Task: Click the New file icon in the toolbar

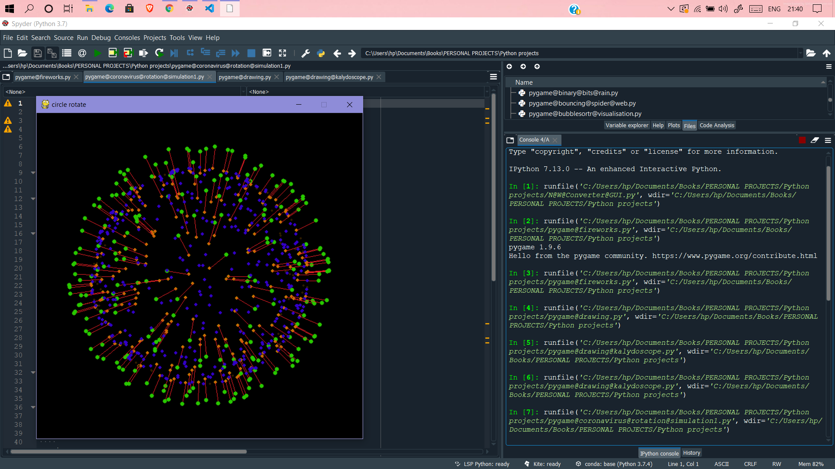Action: 8,53
